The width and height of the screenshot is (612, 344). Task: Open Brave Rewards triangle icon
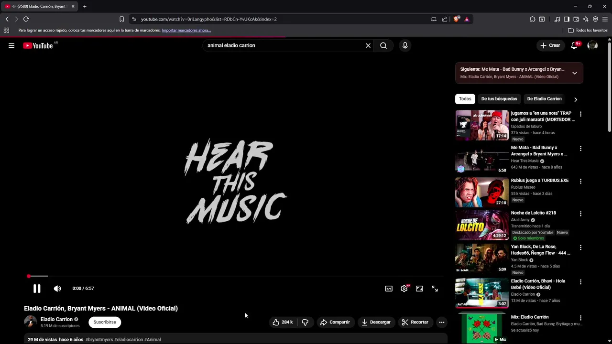click(x=467, y=19)
